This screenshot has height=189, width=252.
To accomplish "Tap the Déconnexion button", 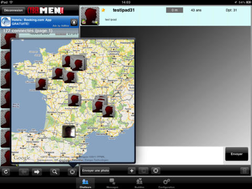I will pos(14,10).
